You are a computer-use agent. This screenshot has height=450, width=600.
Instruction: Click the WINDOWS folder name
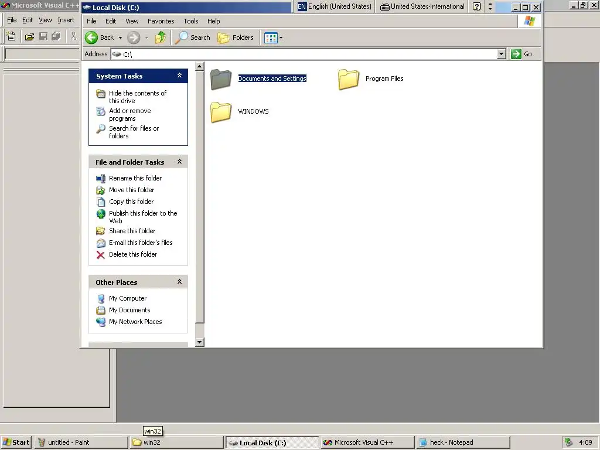tap(253, 111)
